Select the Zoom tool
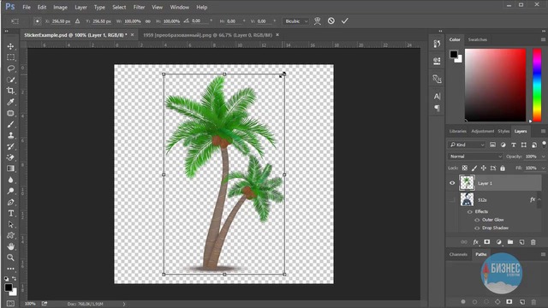Screen dimensions: 548x308 point(10,258)
